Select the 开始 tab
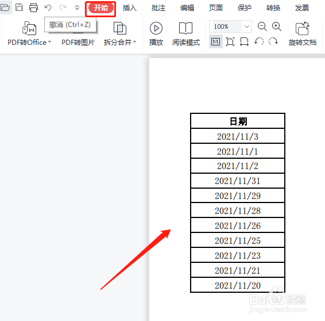The height and width of the screenshot is (321, 325). (x=100, y=8)
